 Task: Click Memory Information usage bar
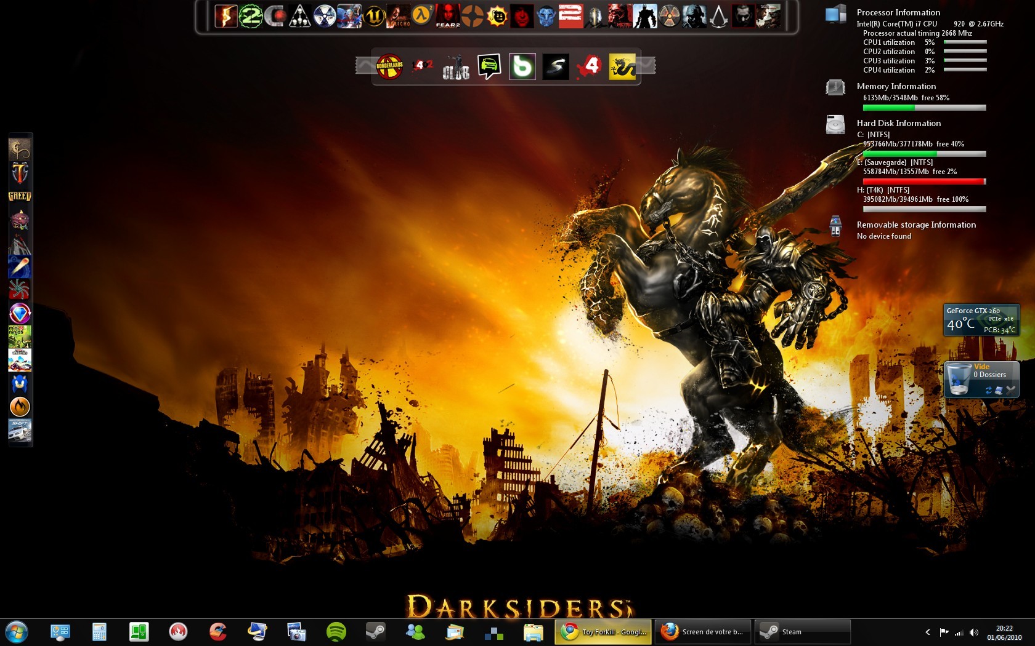coord(924,108)
